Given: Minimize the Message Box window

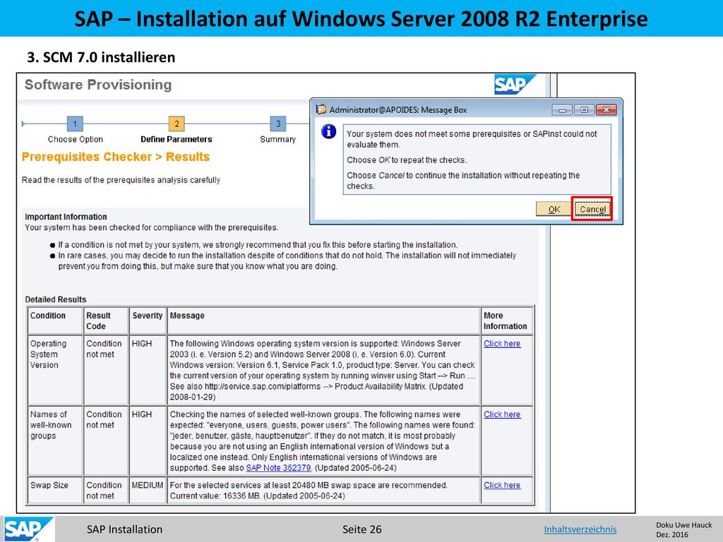Looking at the screenshot, I should [562, 109].
